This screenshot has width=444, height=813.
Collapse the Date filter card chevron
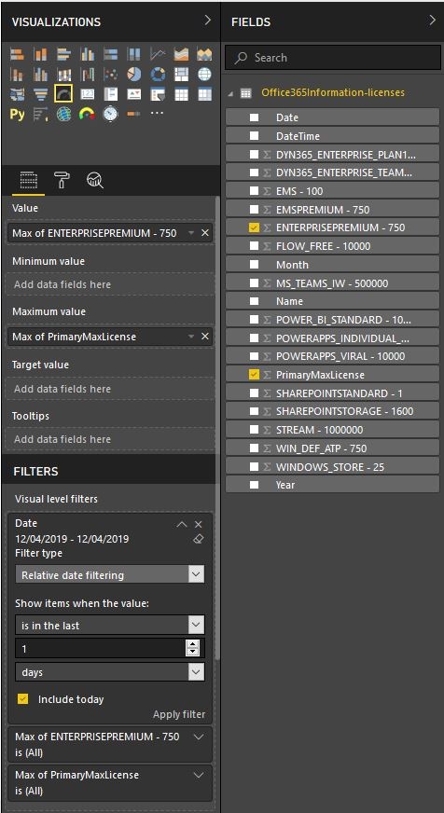182,524
